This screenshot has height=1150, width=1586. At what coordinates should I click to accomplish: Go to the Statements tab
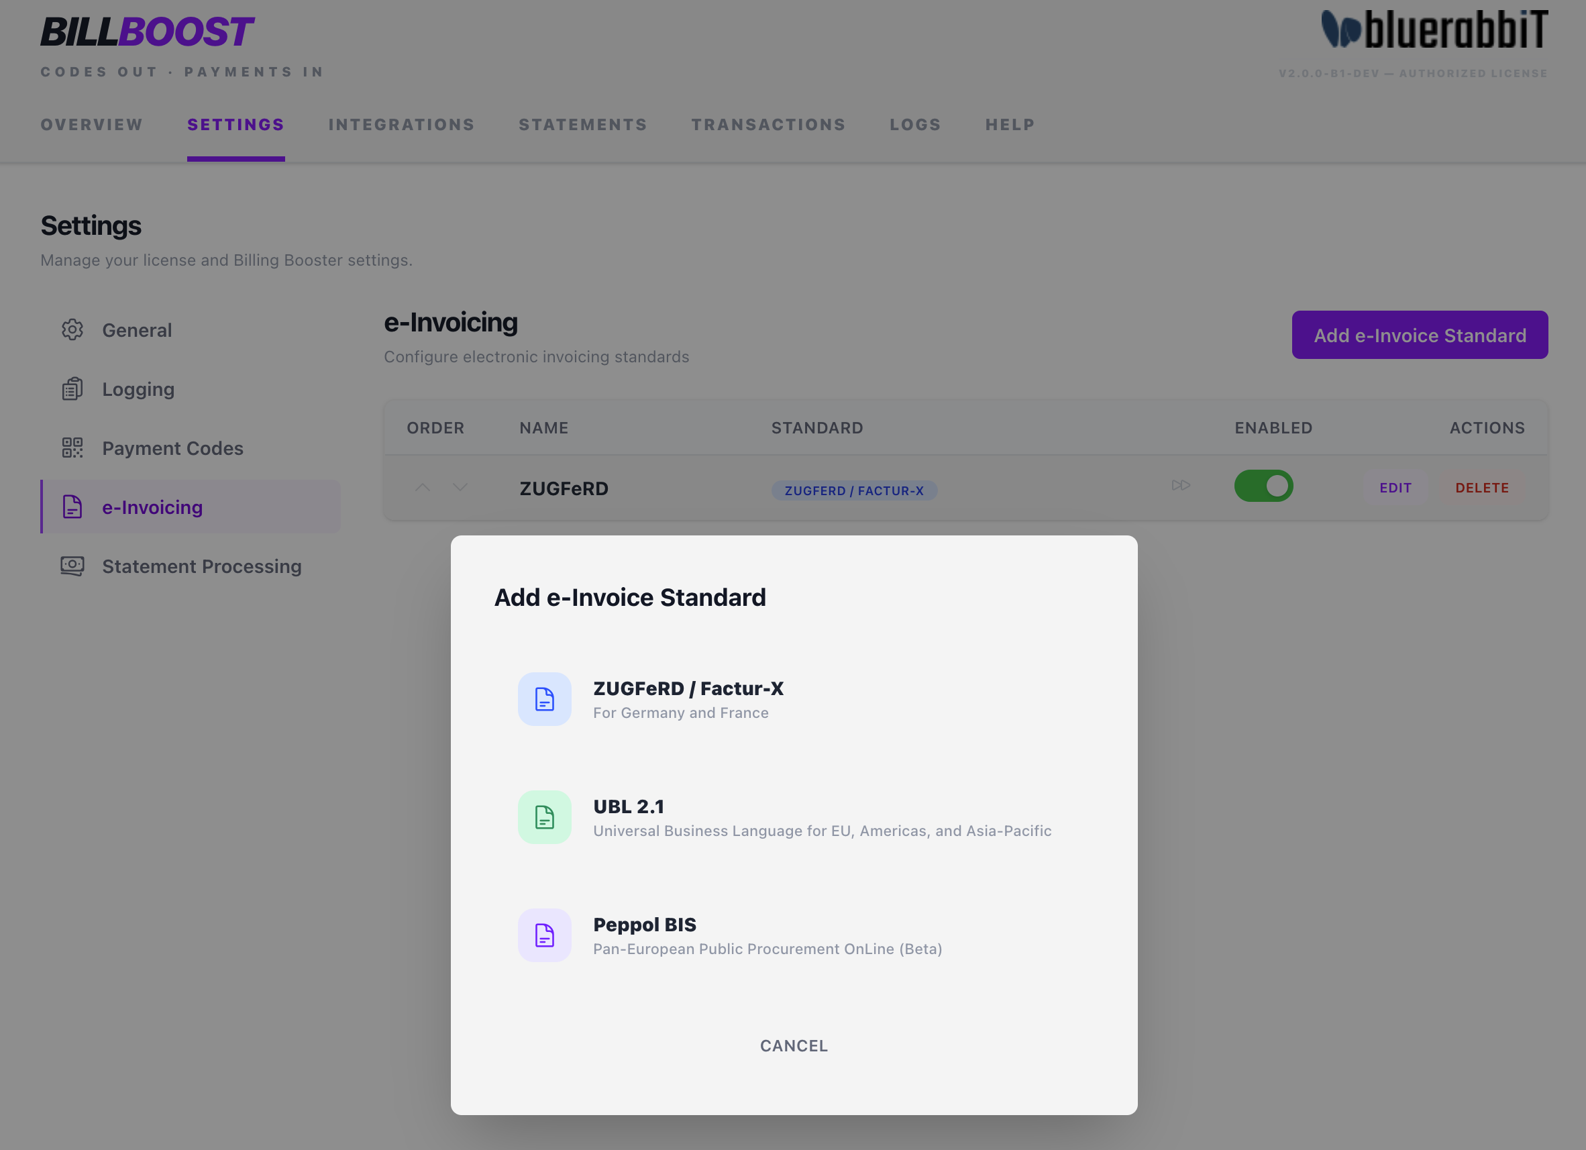point(583,125)
